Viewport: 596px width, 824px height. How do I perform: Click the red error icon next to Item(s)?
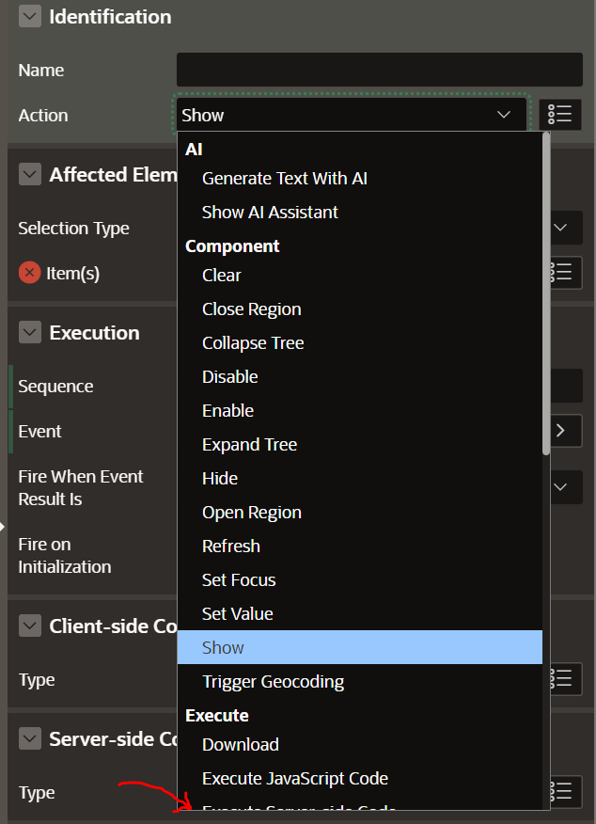[x=29, y=273]
